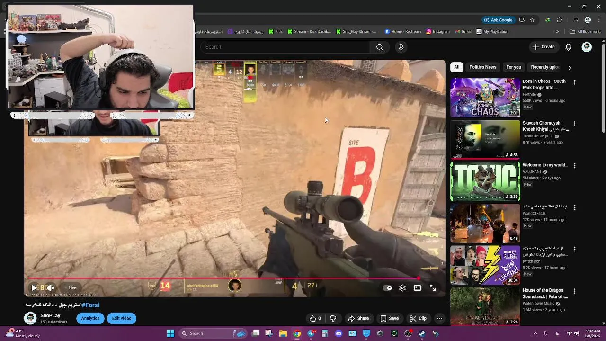Open more actions menu beside Clip
The image size is (606, 341).
click(439, 319)
